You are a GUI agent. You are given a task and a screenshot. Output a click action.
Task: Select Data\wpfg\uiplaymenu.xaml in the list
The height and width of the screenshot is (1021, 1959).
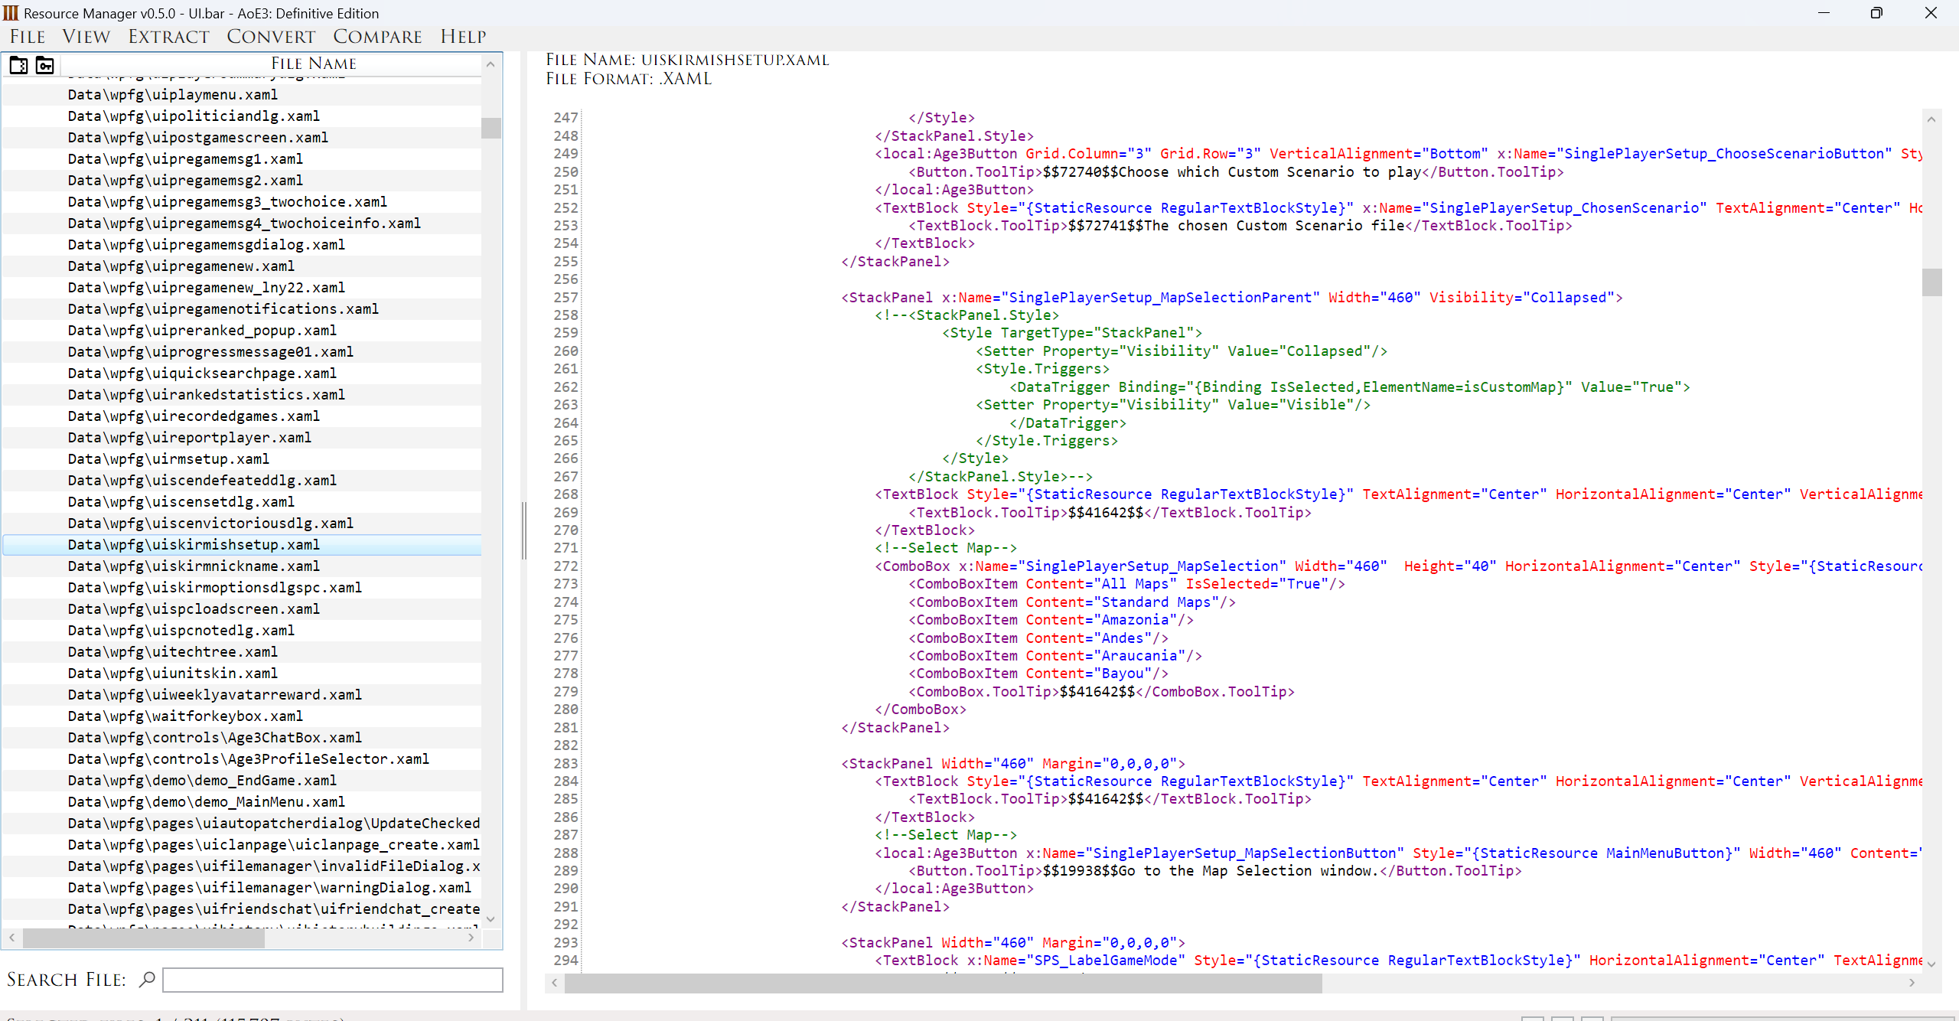[172, 94]
